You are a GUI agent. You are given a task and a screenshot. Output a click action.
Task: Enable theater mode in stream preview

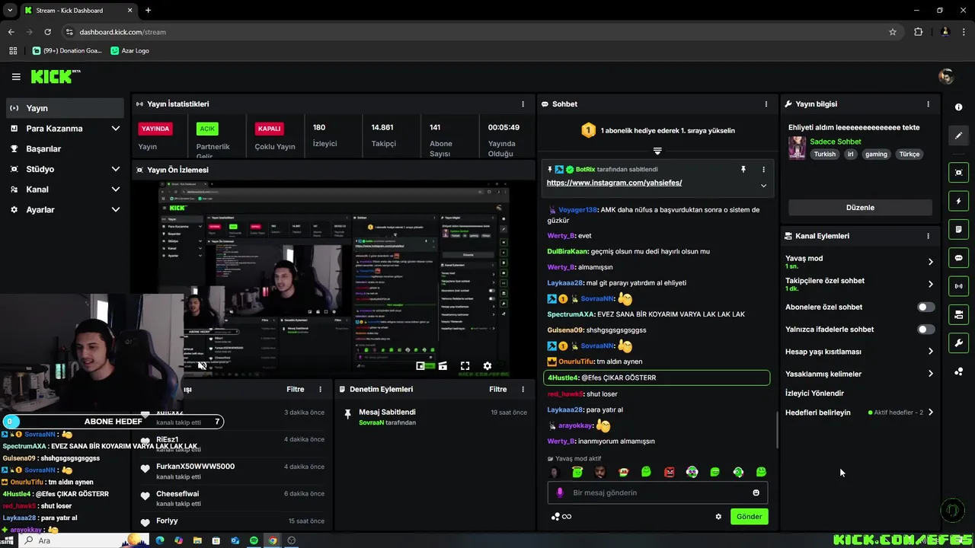(443, 366)
